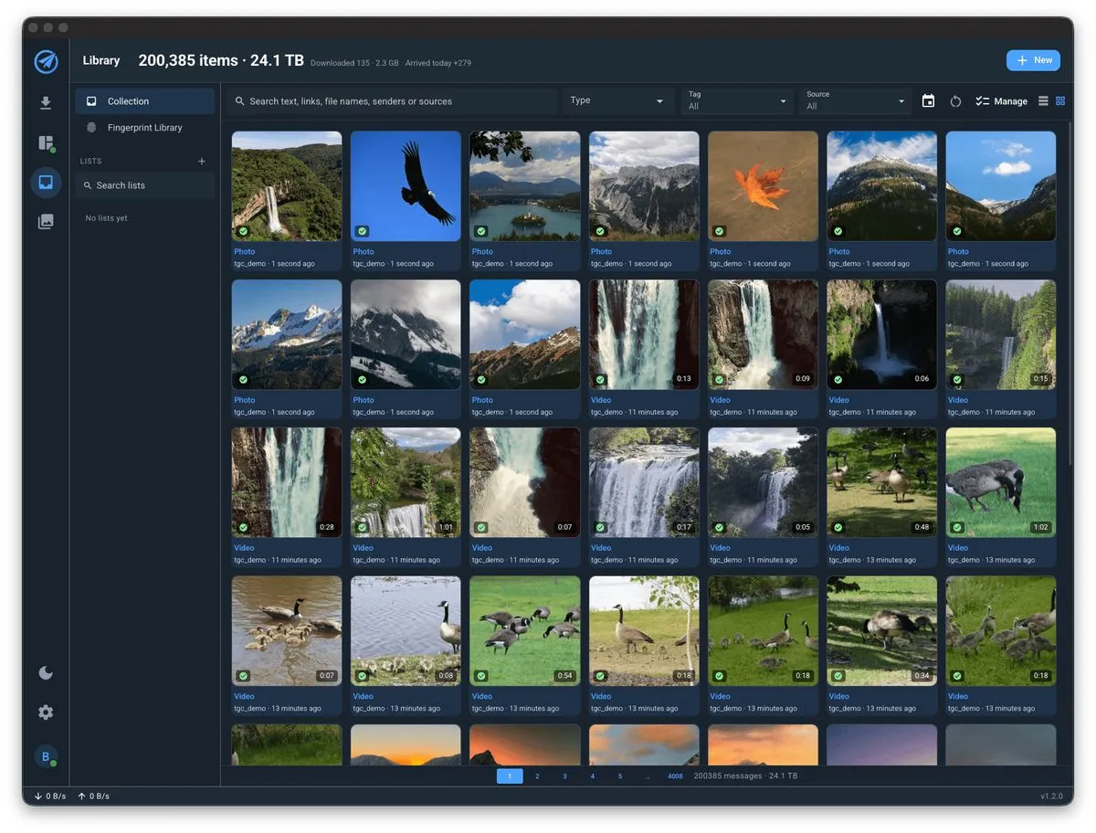The width and height of the screenshot is (1096, 833).
Task: Select the Collection tab in the sidebar
Action: tap(144, 101)
